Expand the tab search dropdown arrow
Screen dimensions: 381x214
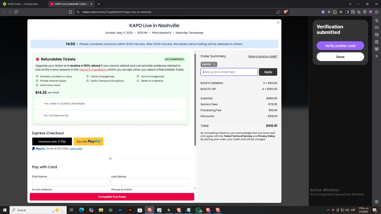point(350,4)
